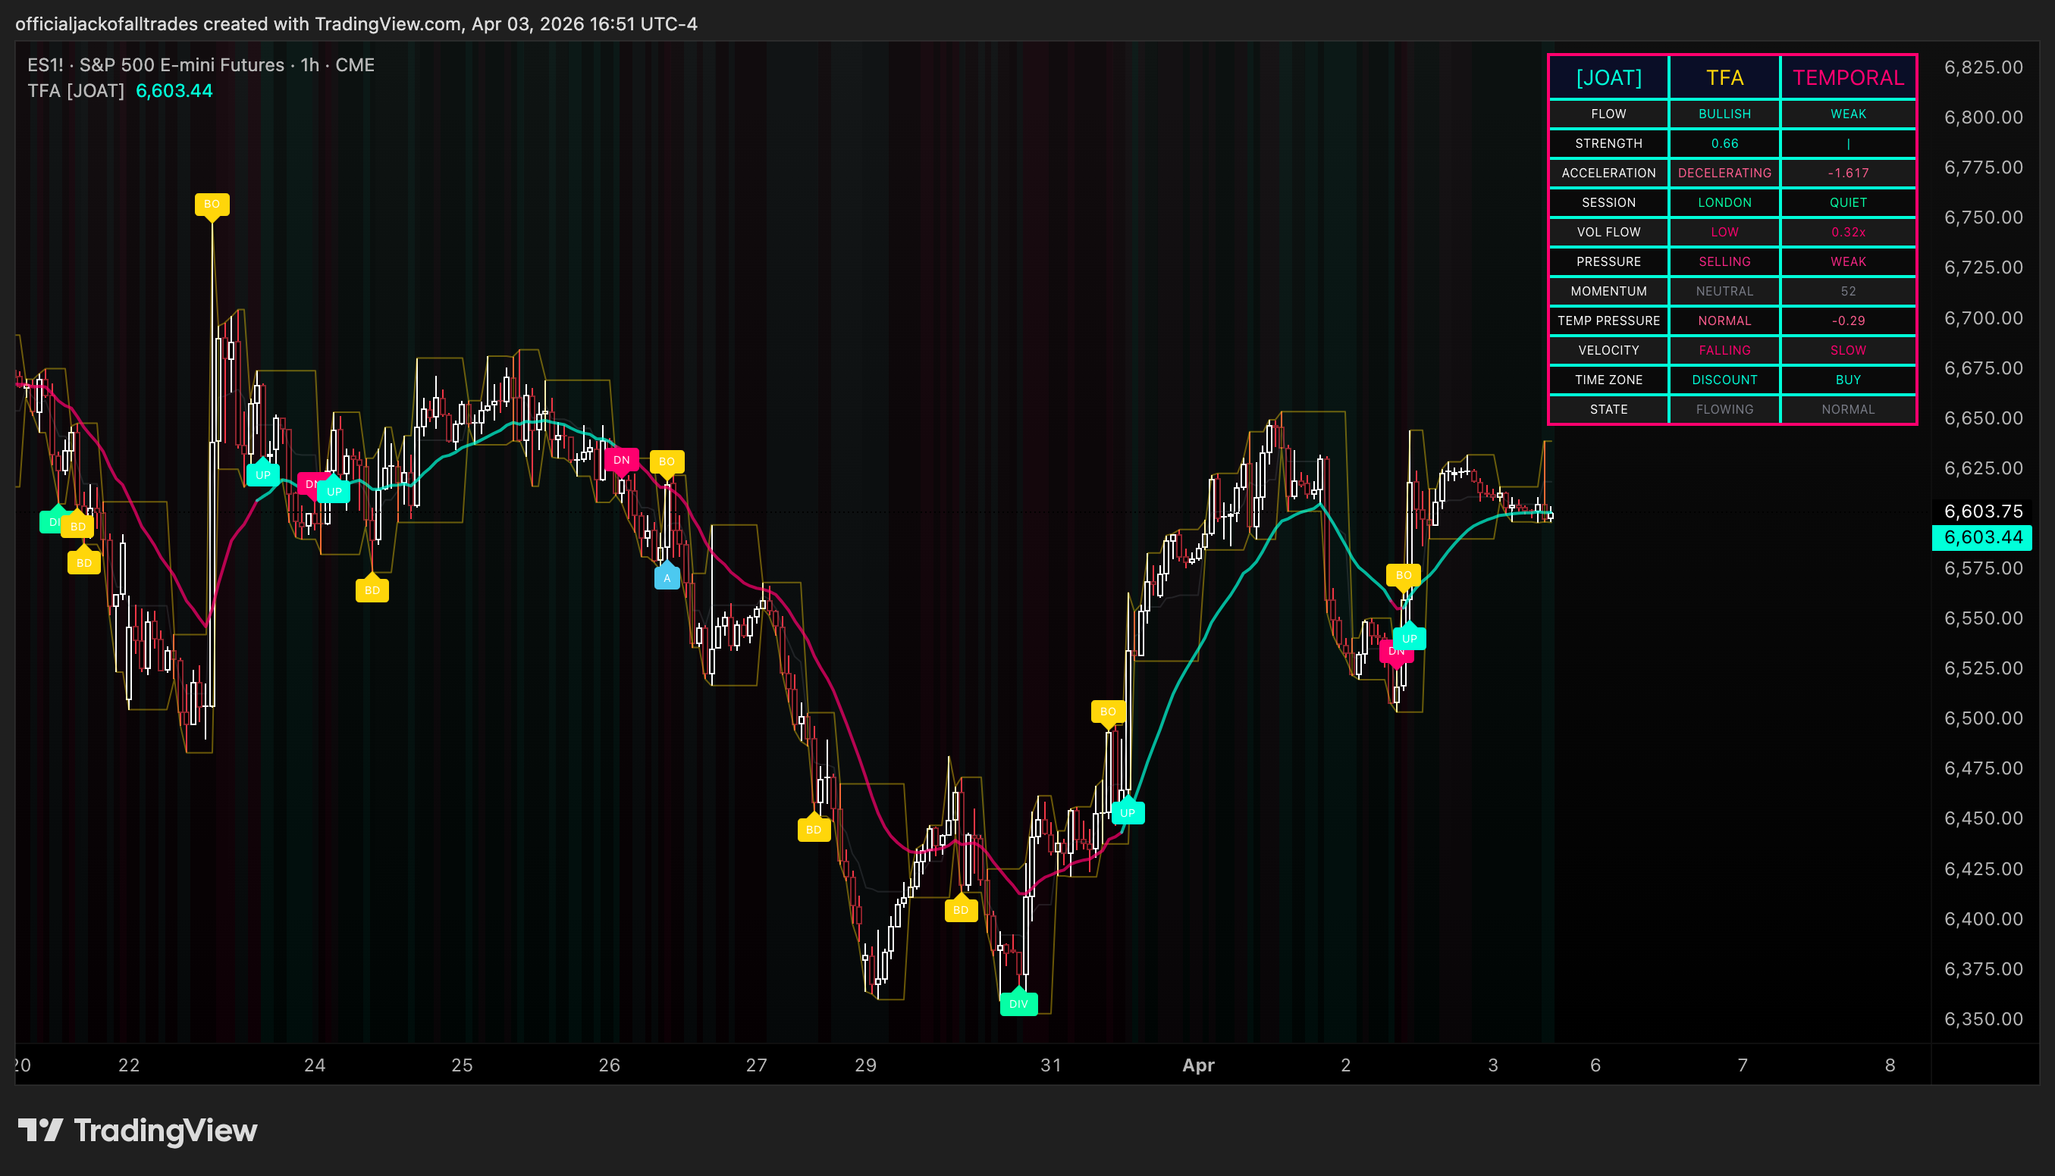Click the [JOAT] table header cell
This screenshot has width=2055, height=1176.
click(1608, 77)
